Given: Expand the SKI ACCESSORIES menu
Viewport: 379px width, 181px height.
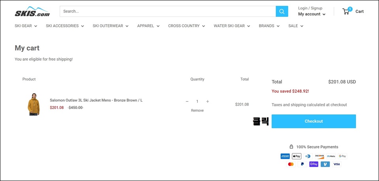Looking at the screenshot, I should coord(65,26).
